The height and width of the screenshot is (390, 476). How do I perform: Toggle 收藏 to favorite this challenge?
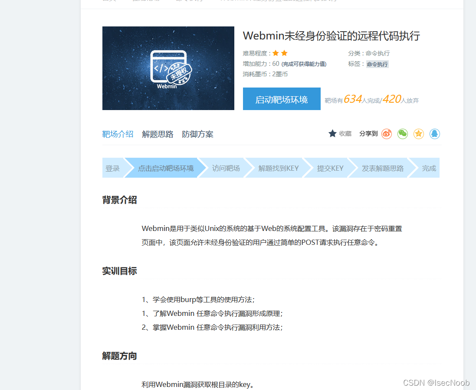[345, 133]
